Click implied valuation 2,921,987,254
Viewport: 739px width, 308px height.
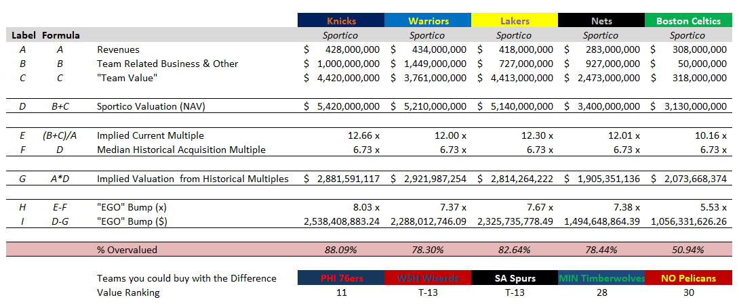(435, 179)
